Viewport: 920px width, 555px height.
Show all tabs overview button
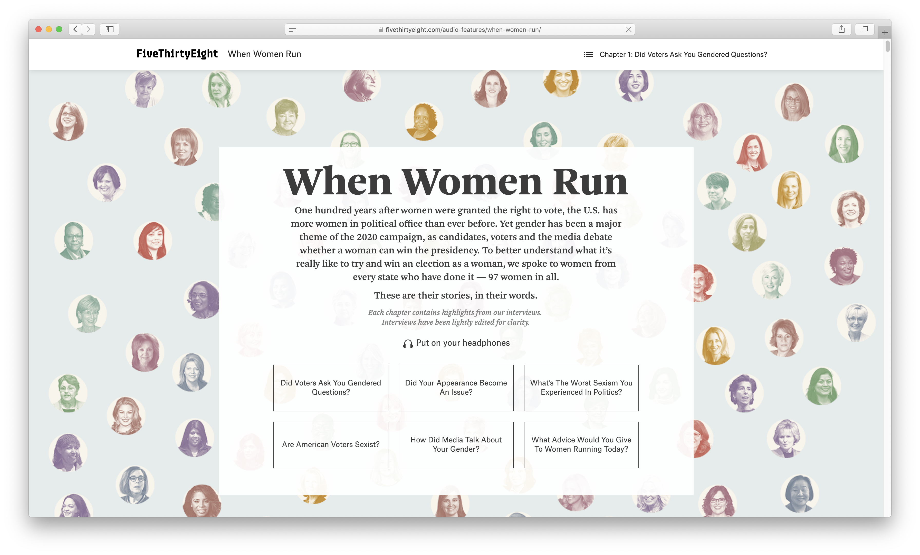pos(864,29)
